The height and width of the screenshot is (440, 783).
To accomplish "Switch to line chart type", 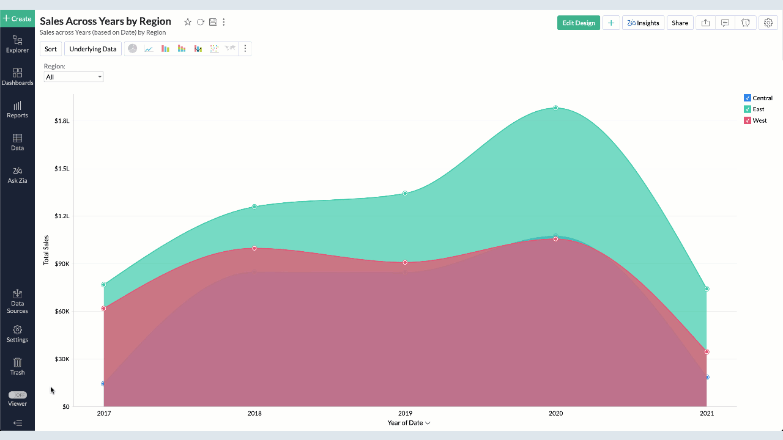I will [x=149, y=49].
